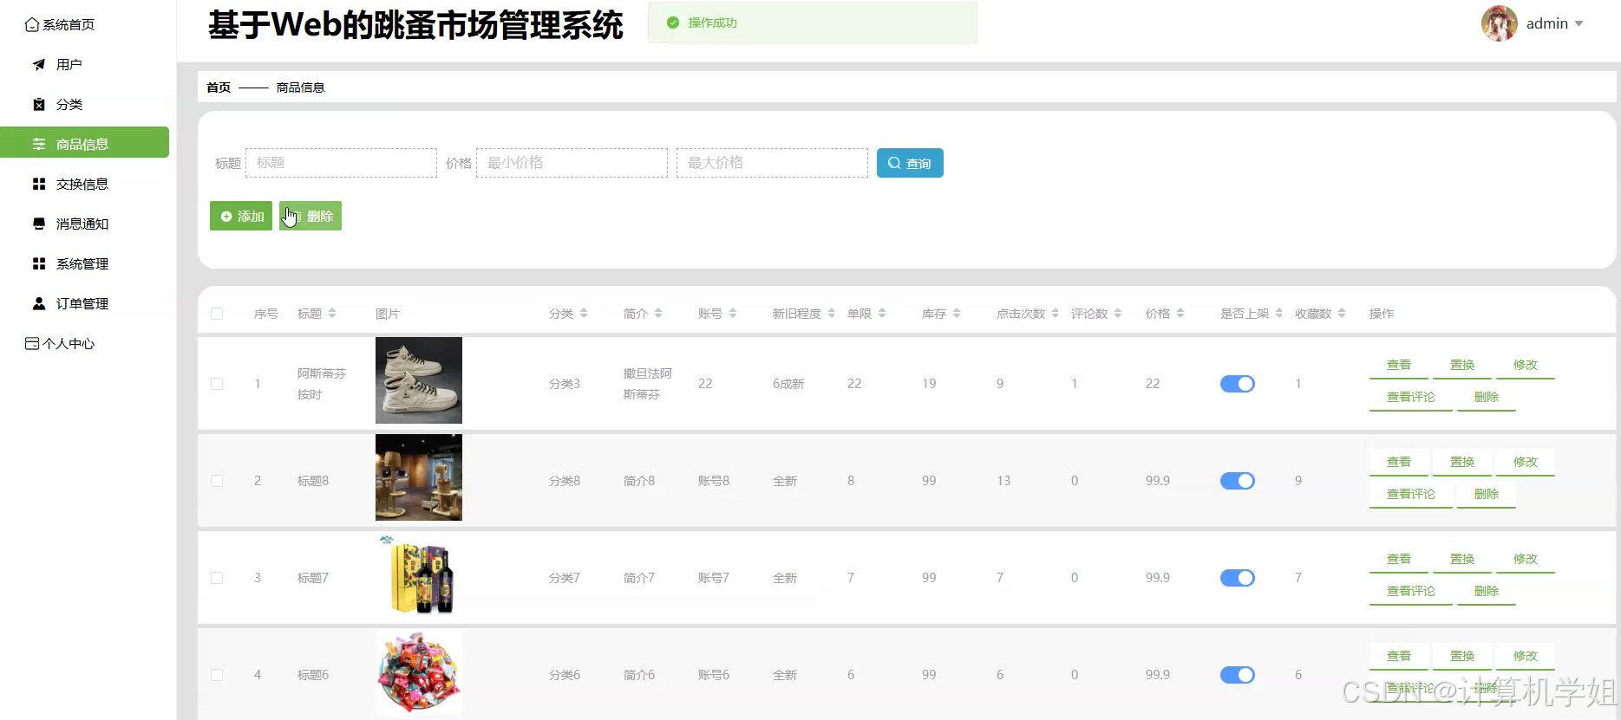Click 查看 for the 标题8 row

click(1399, 463)
